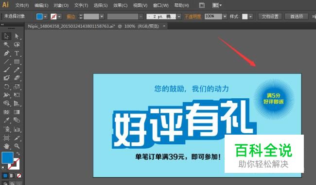This screenshot has height=185, width=316.
Task: Click the 首选项 button
Action: (297, 16)
